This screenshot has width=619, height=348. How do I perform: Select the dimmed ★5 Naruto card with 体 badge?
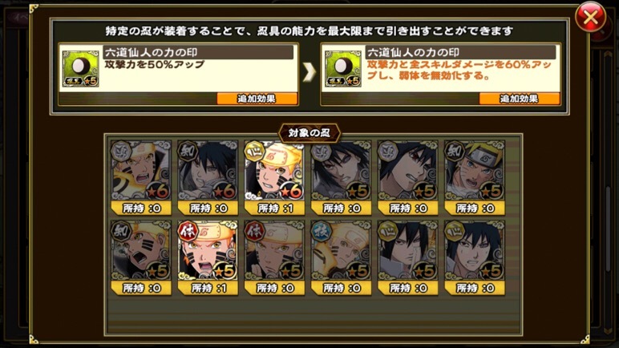[274, 257]
